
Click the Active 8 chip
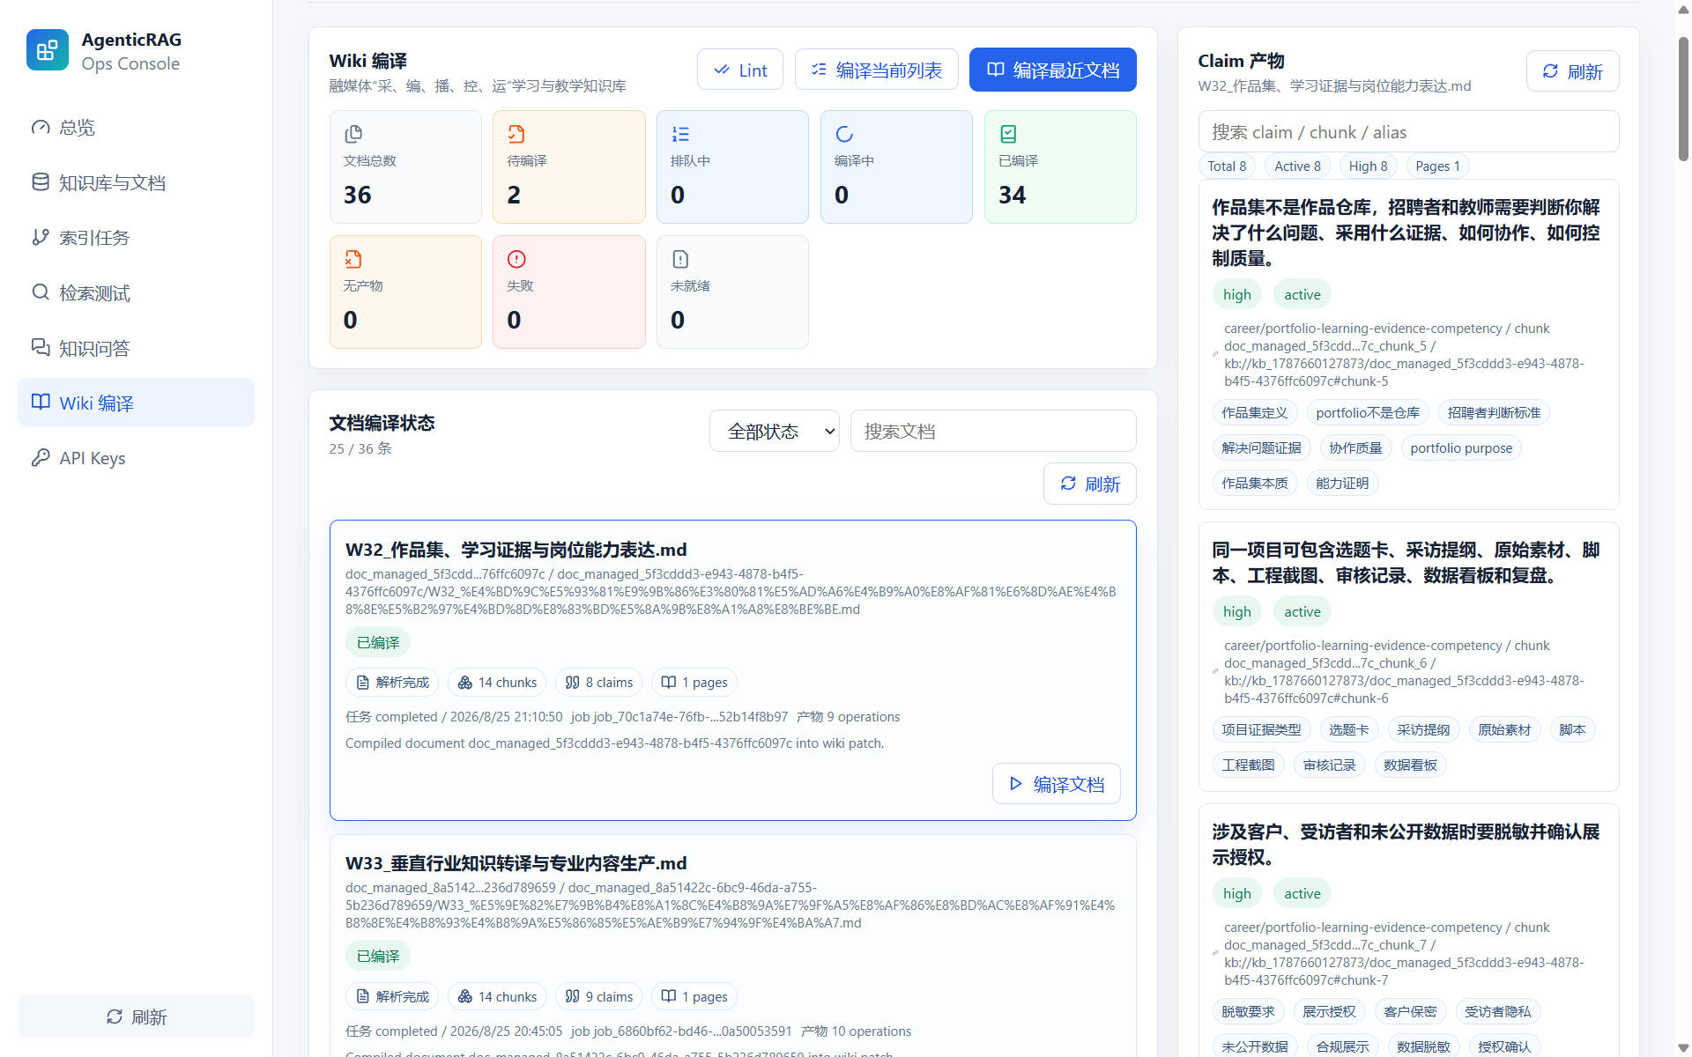pyautogui.click(x=1297, y=166)
